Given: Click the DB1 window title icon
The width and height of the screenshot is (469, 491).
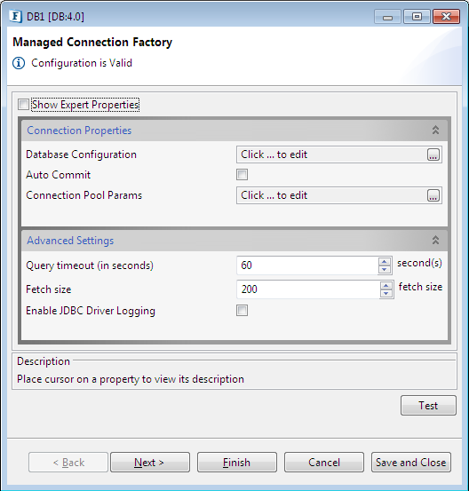Looking at the screenshot, I should (x=15, y=16).
